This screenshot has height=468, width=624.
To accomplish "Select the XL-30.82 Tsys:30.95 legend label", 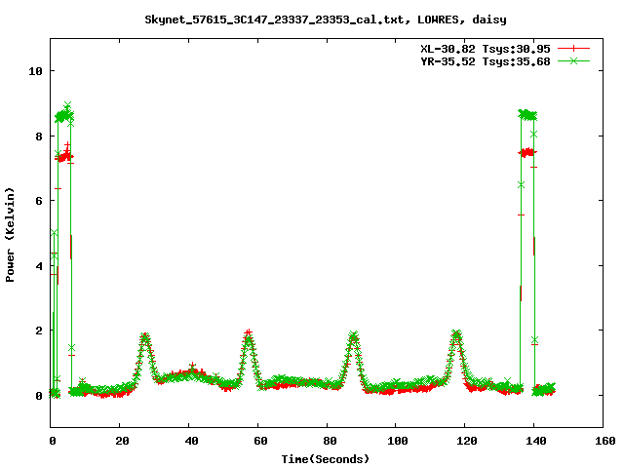I will 486,49.
